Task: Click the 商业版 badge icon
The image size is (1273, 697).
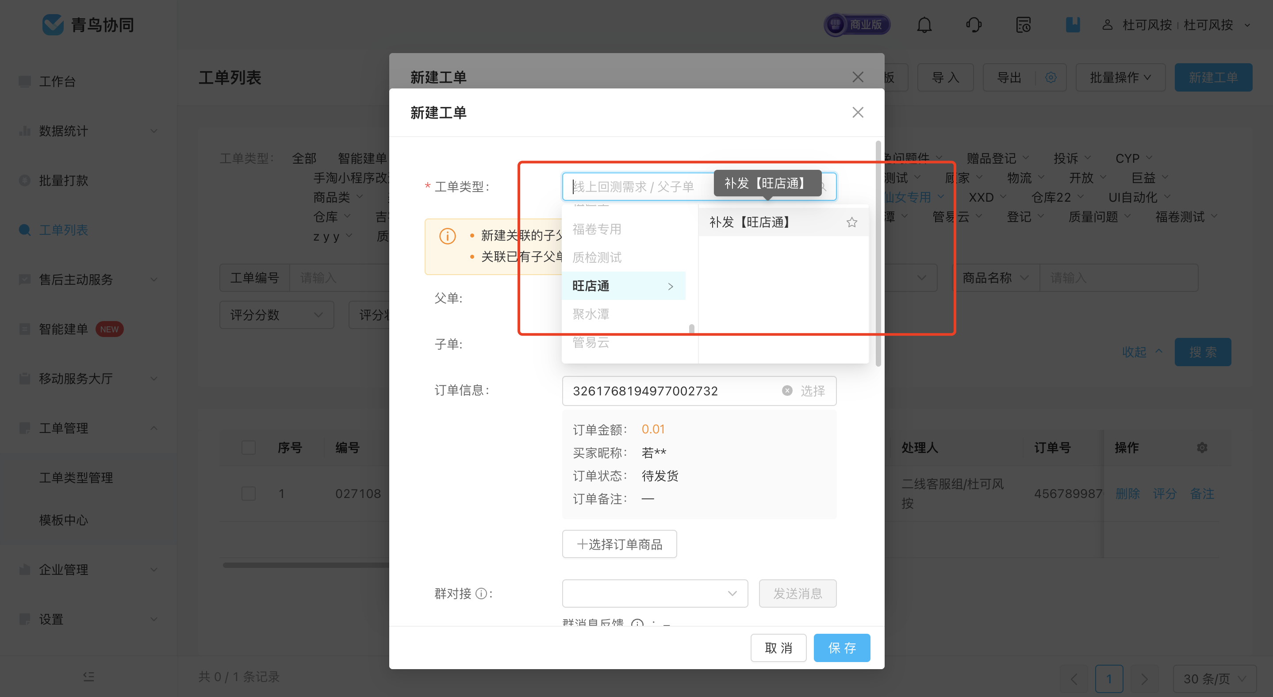Action: [859, 24]
